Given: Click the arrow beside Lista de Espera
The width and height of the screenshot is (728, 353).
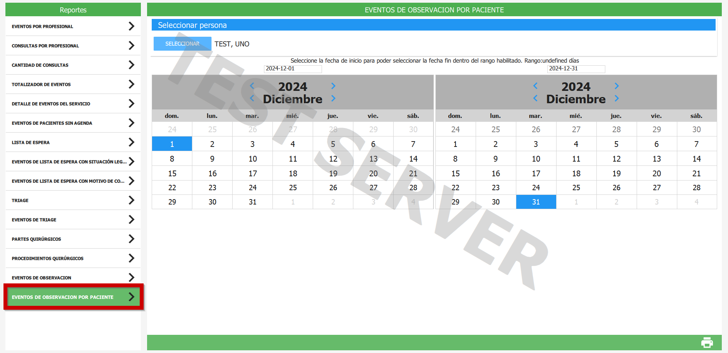Looking at the screenshot, I should (132, 142).
